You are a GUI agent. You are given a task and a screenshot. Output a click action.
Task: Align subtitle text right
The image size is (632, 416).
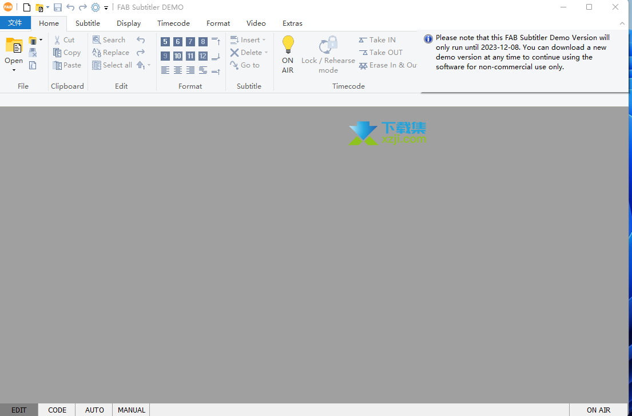190,70
